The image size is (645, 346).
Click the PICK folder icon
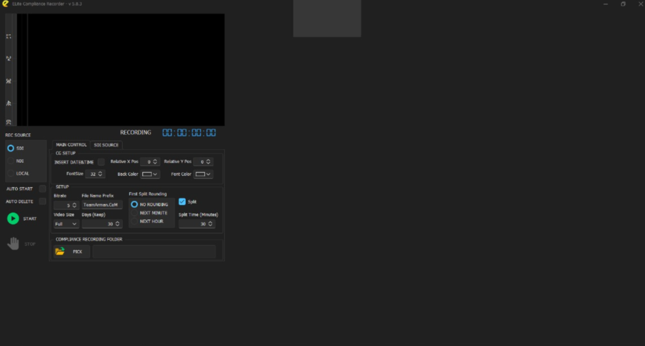click(60, 252)
